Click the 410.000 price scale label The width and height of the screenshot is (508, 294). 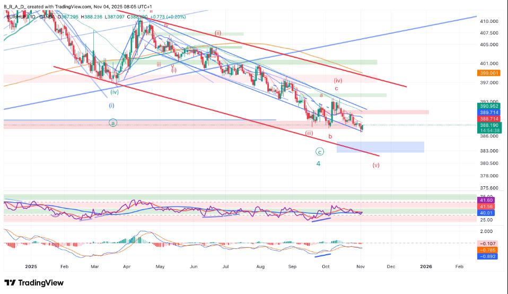tap(489, 22)
